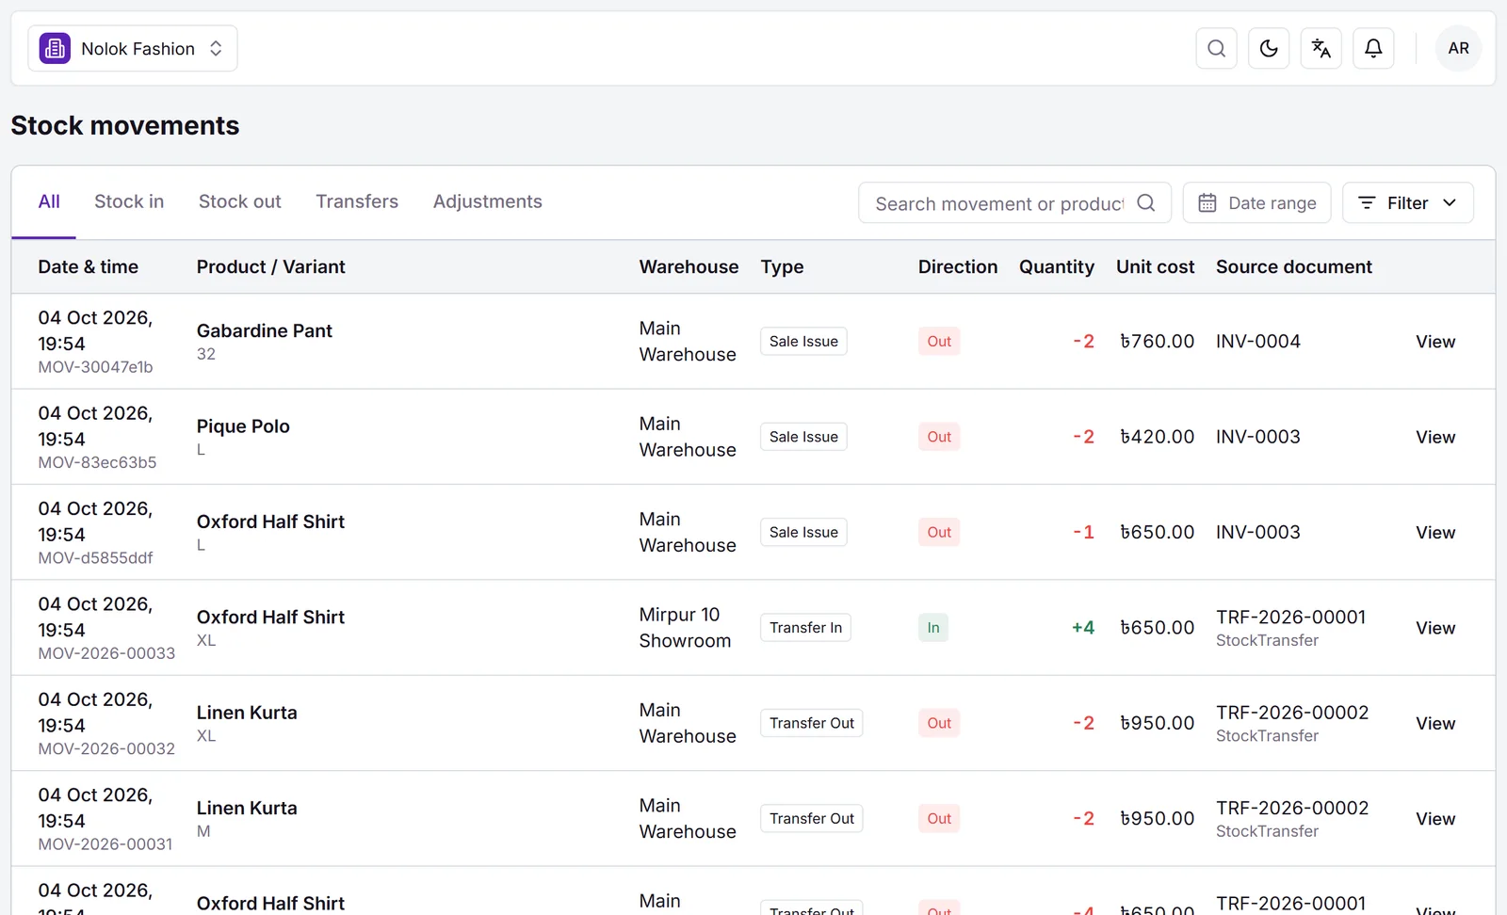Open the AR user avatar menu
The height and width of the screenshot is (915, 1507).
tap(1458, 48)
